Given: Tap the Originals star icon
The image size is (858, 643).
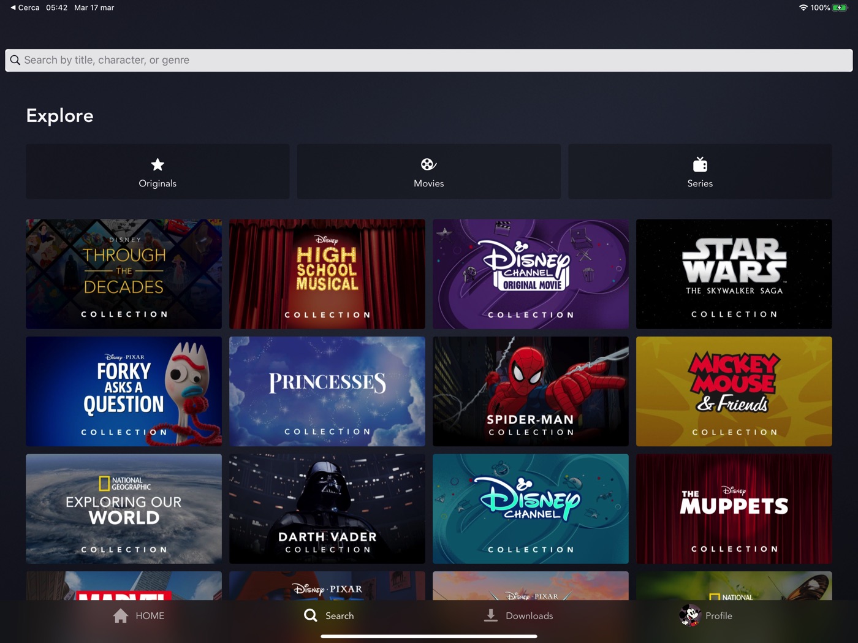Looking at the screenshot, I should (x=158, y=164).
